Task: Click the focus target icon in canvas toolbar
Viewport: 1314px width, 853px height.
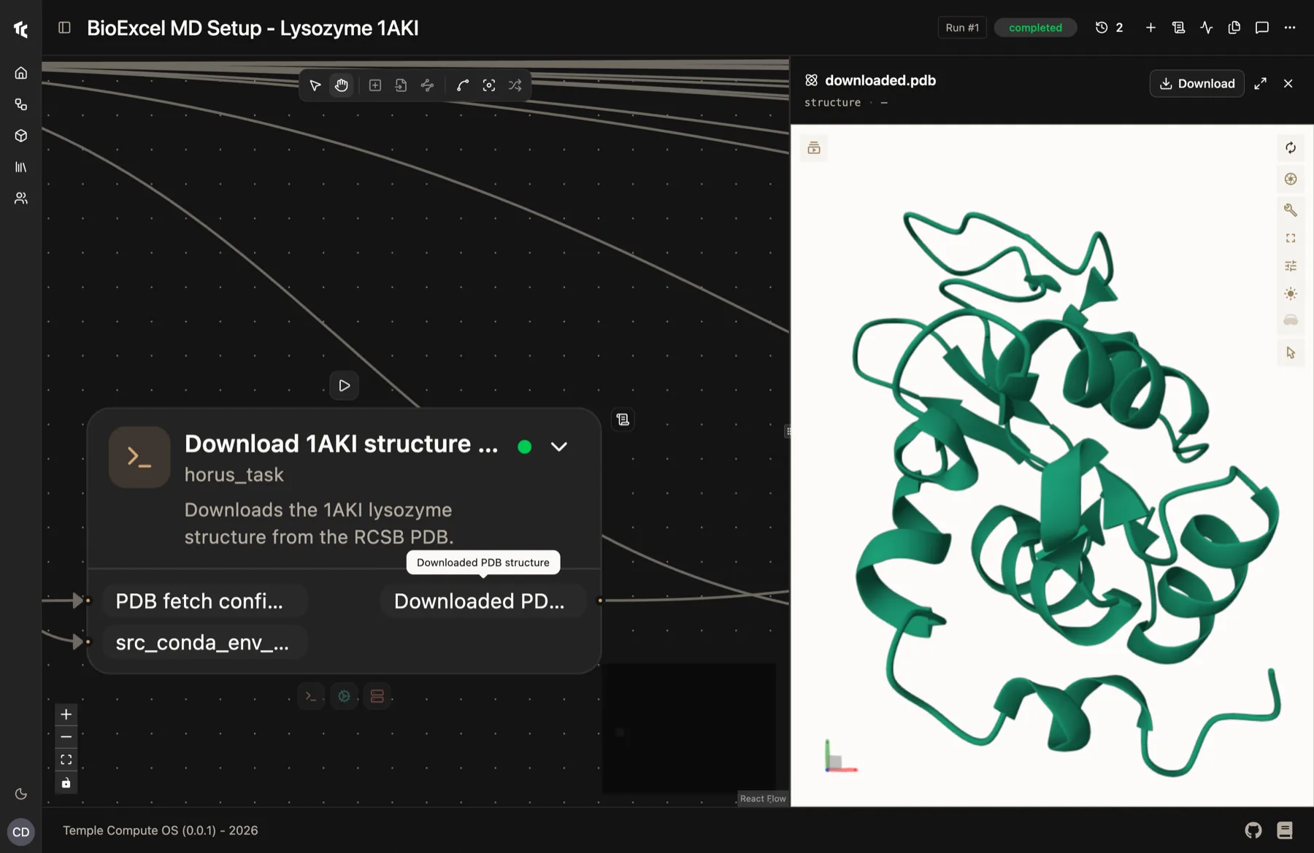Action: pos(489,85)
